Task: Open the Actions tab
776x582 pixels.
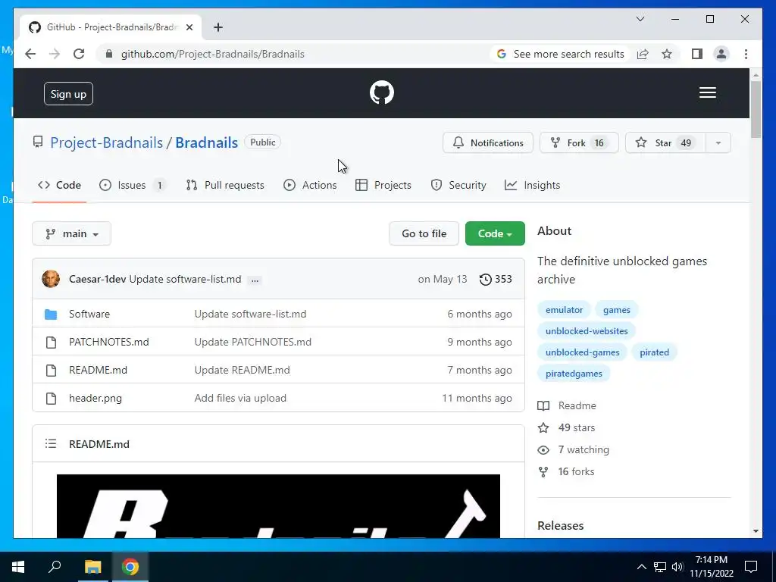Action: [x=310, y=185]
